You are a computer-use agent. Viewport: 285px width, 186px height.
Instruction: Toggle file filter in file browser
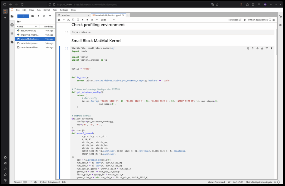(x=50, y=16)
